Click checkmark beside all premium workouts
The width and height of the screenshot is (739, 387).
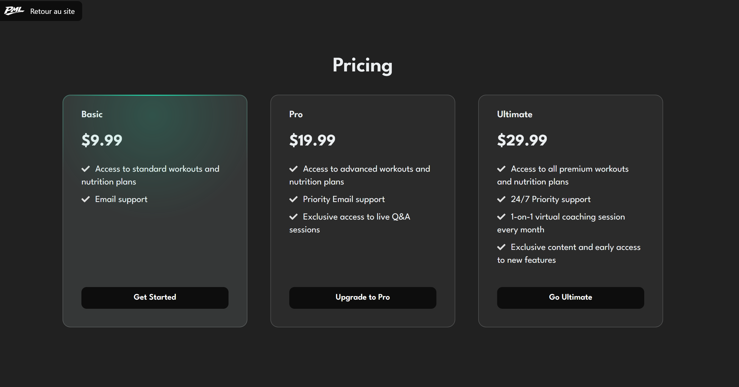click(x=501, y=169)
